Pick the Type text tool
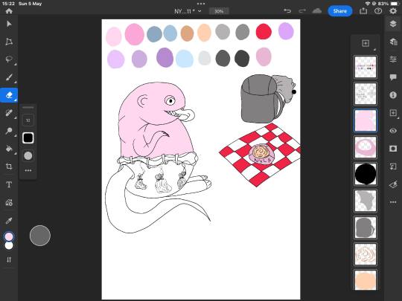 [9, 184]
